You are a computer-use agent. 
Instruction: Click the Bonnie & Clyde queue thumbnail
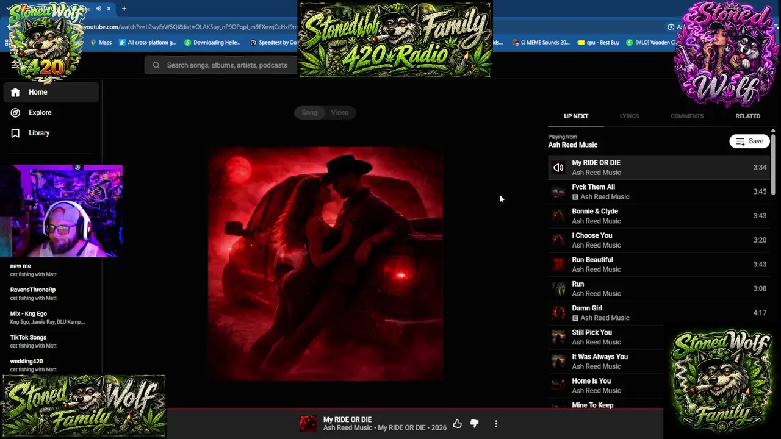[558, 216]
